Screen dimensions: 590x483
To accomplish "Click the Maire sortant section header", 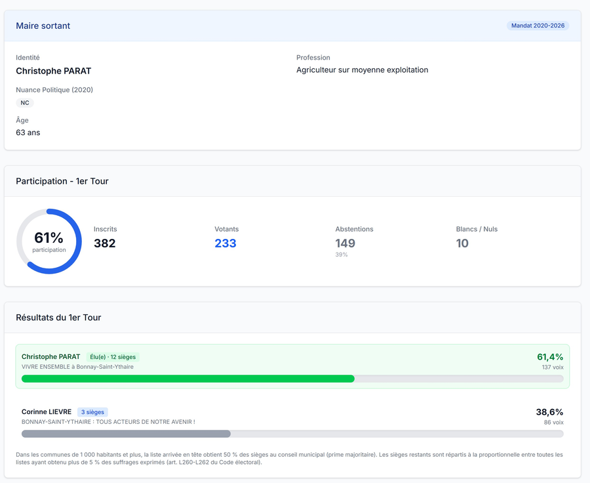I will click(x=43, y=26).
